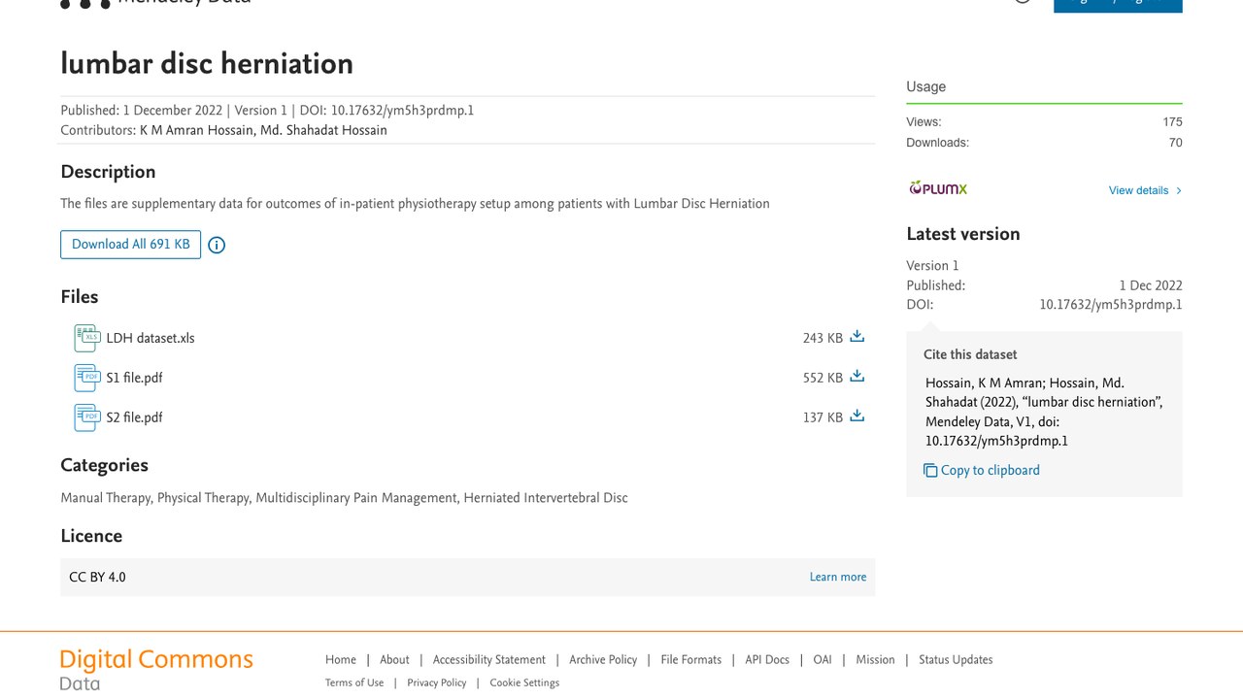This screenshot has height=699, width=1243.
Task: Click the DOI 10.17632/ym5h3prdmp.1 under Latest version
Action: 1111,305
